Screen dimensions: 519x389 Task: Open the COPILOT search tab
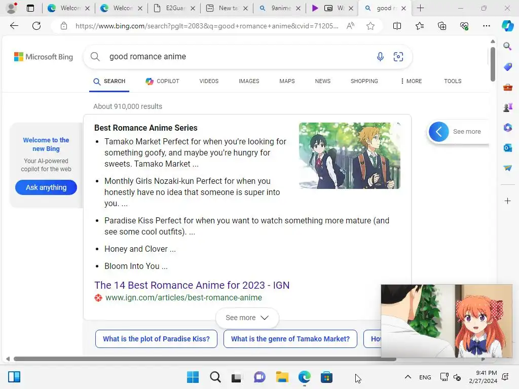point(162,81)
